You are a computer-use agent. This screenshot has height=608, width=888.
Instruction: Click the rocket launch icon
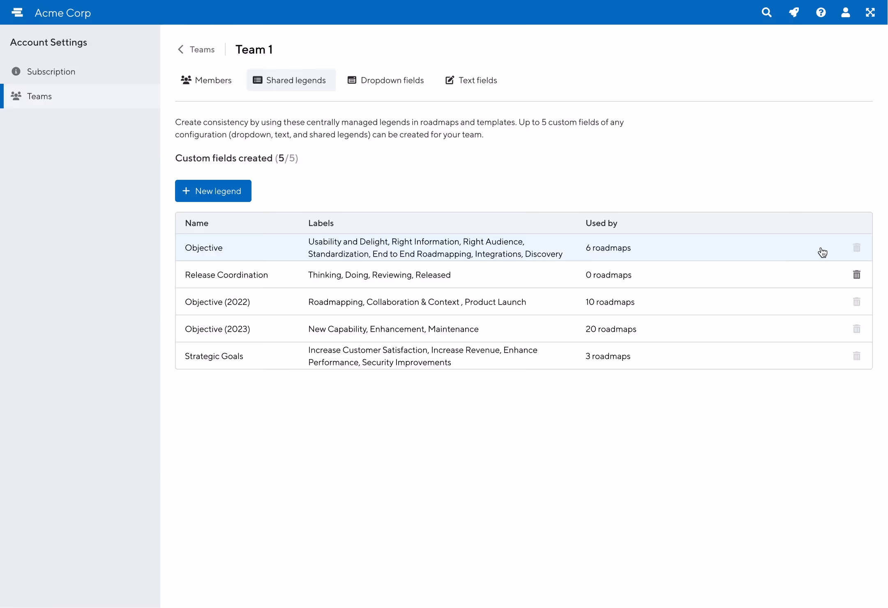tap(794, 12)
